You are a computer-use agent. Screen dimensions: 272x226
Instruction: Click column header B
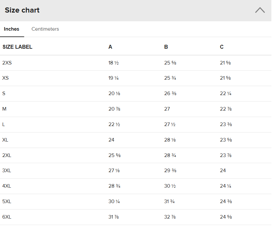tap(166, 47)
